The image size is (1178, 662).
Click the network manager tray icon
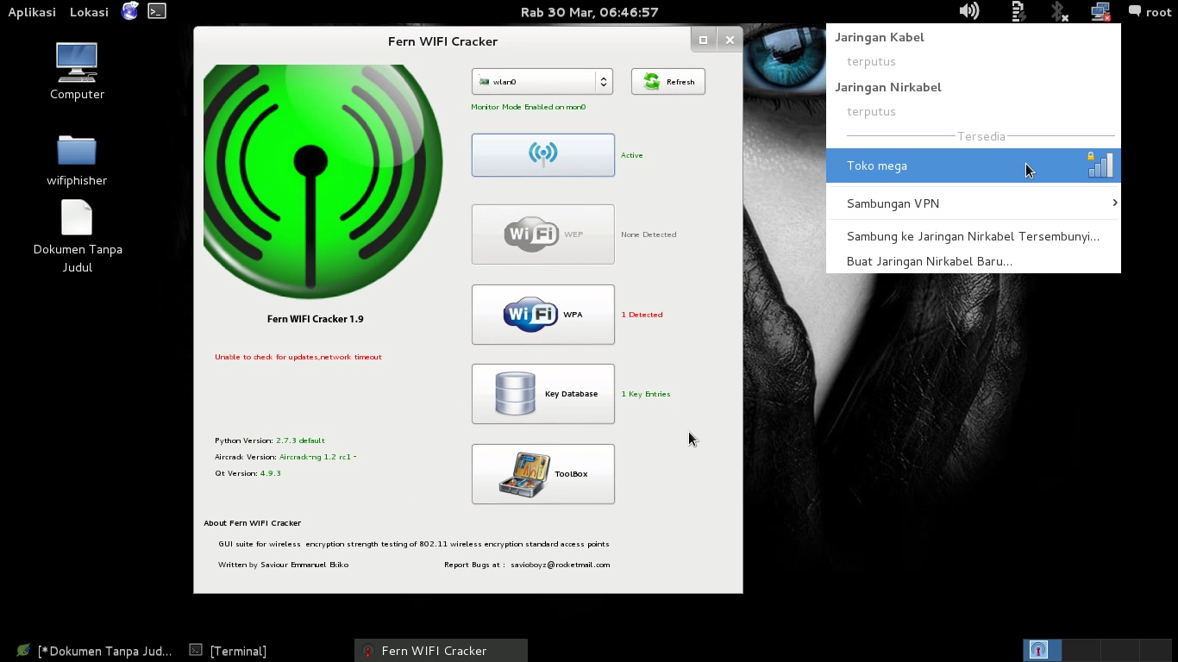(1100, 11)
